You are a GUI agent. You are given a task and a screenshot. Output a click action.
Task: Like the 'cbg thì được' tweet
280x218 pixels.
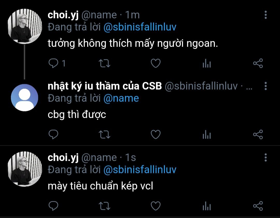point(156,134)
